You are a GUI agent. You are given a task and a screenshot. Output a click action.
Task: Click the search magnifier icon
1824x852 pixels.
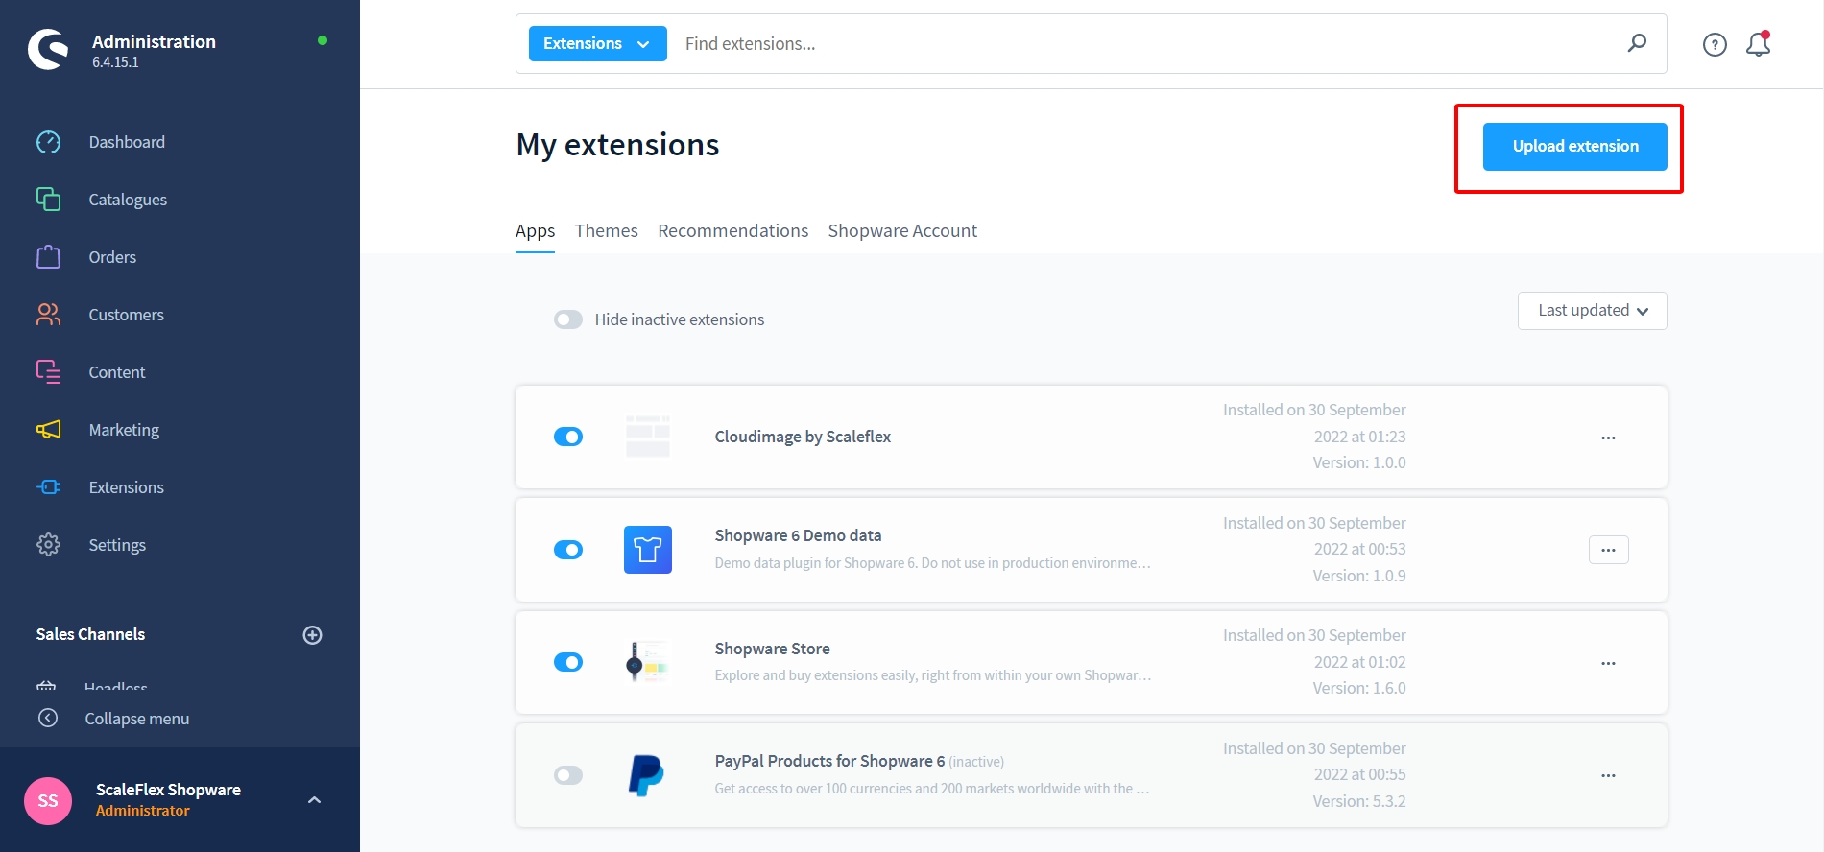click(1637, 43)
